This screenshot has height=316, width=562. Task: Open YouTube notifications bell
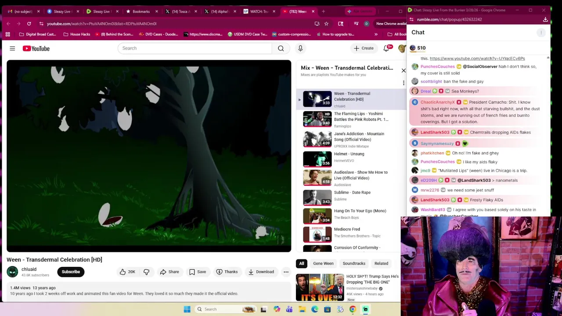386,48
